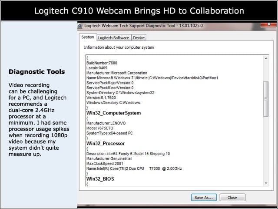278x209 pixels.
Task: Click the Close button in the dialog
Action: point(232,197)
